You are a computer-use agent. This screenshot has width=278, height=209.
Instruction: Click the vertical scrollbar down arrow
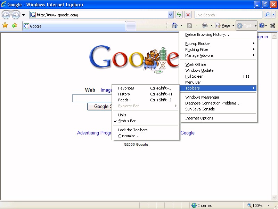pyautogui.click(x=274, y=197)
